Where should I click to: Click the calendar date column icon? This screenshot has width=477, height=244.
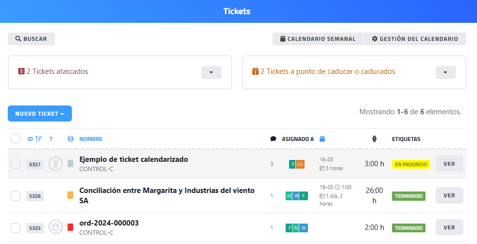(322, 139)
